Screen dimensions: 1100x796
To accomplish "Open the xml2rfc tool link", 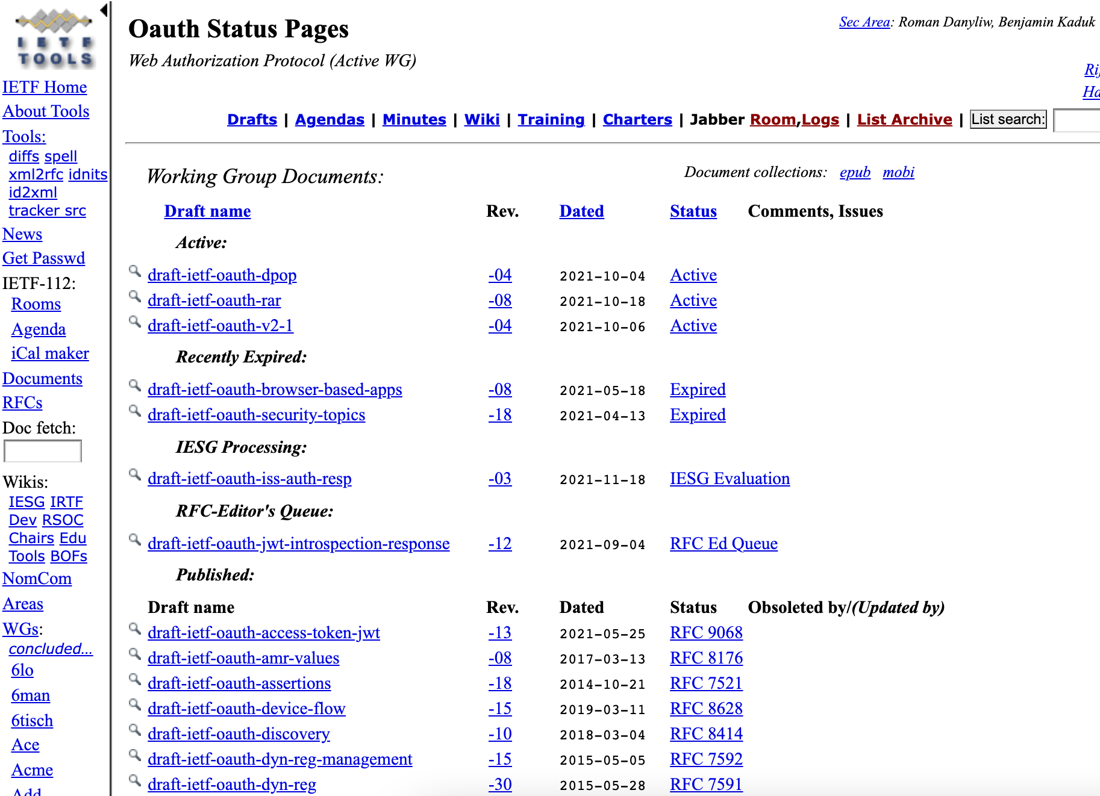I will pos(36,175).
